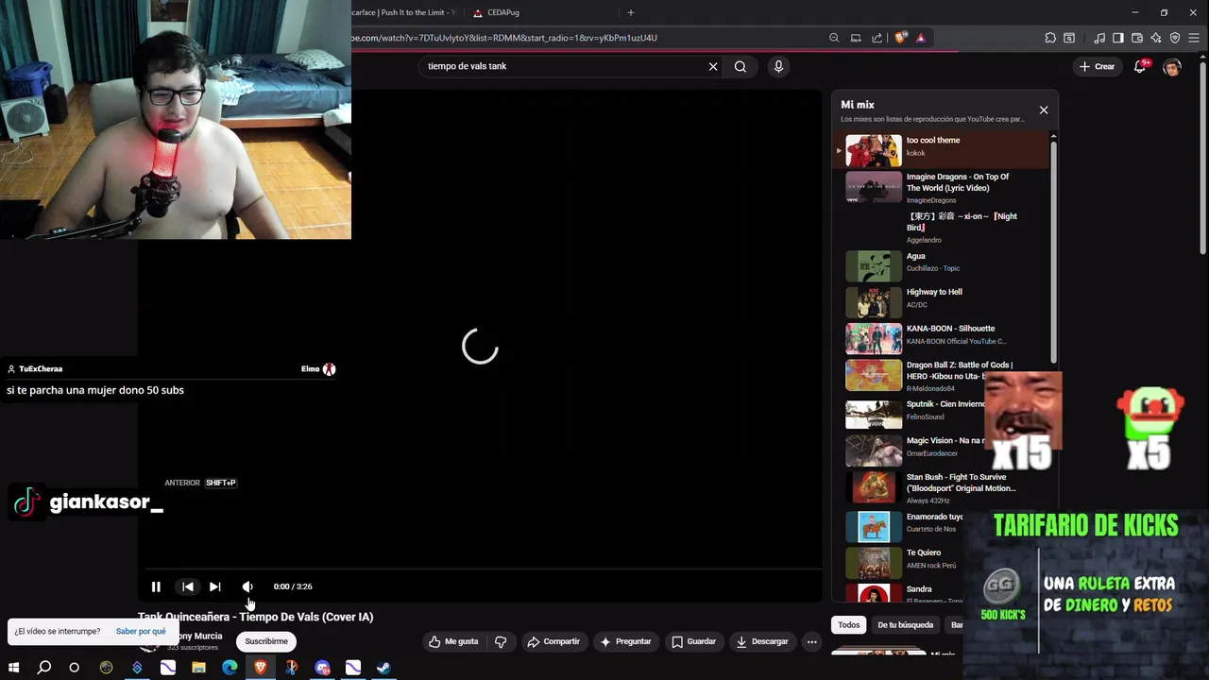Dislike the video with thumbs-down icon
This screenshot has height=680, width=1209.
coord(501,641)
